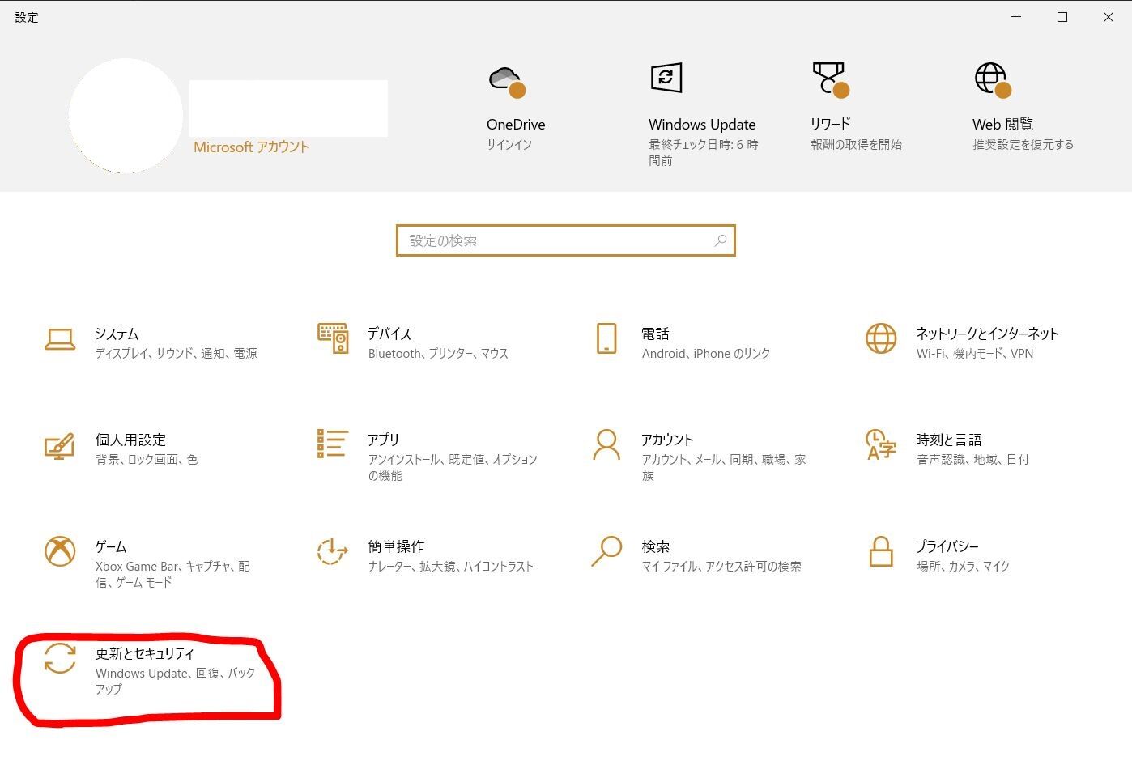Open the ゲーム Xbox icon
The width and height of the screenshot is (1132, 765).
[60, 551]
